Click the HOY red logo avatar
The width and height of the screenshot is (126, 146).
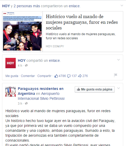[11, 63]
